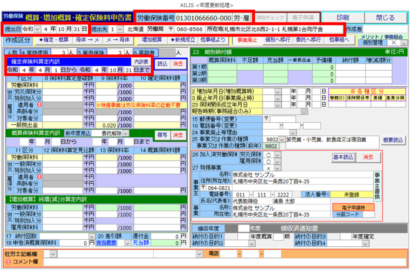Screen dimensions: 411x270
Task: Click the 増加概算 button in the toolbar
Action: (152, 40)
